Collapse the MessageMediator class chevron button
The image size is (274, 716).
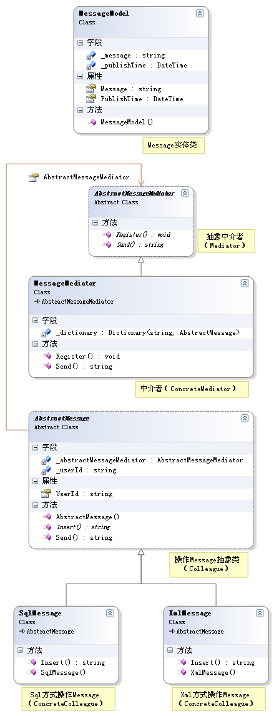[245, 283]
